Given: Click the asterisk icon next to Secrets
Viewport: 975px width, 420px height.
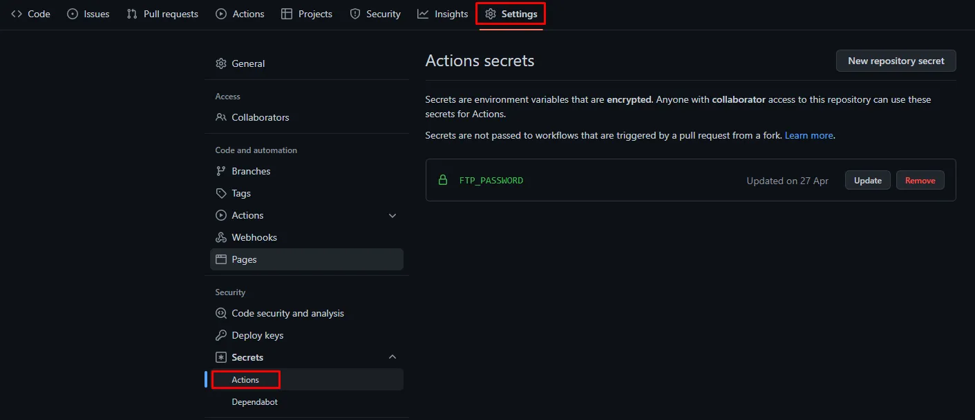Looking at the screenshot, I should coord(221,357).
